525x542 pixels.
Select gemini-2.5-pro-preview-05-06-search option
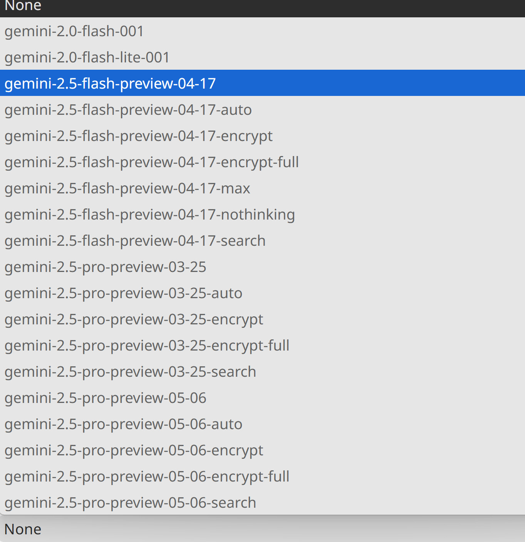tap(130, 503)
